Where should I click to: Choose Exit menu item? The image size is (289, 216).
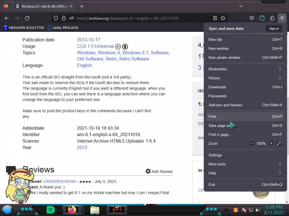click(245, 185)
